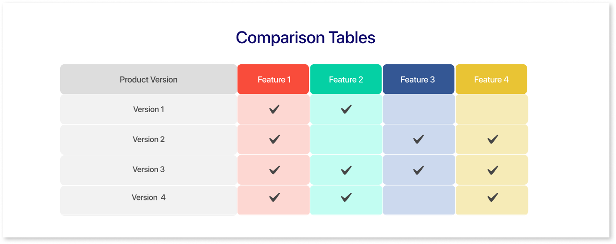Image resolution: width=616 pixels, height=244 pixels.
Task: Click the Version 4 Feature 1 checkmark
Action: click(274, 198)
